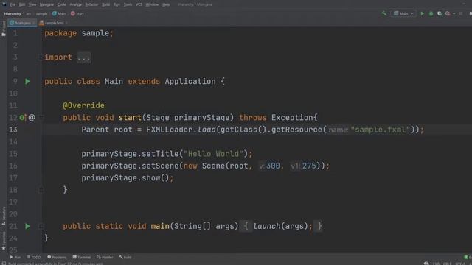Viewport: 472px width, 265px height.
Task: Click the folded closing brace after launch(args)
Action: tap(319, 226)
